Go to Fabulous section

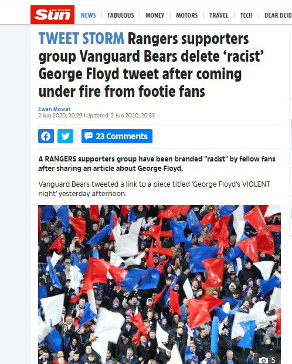121,15
